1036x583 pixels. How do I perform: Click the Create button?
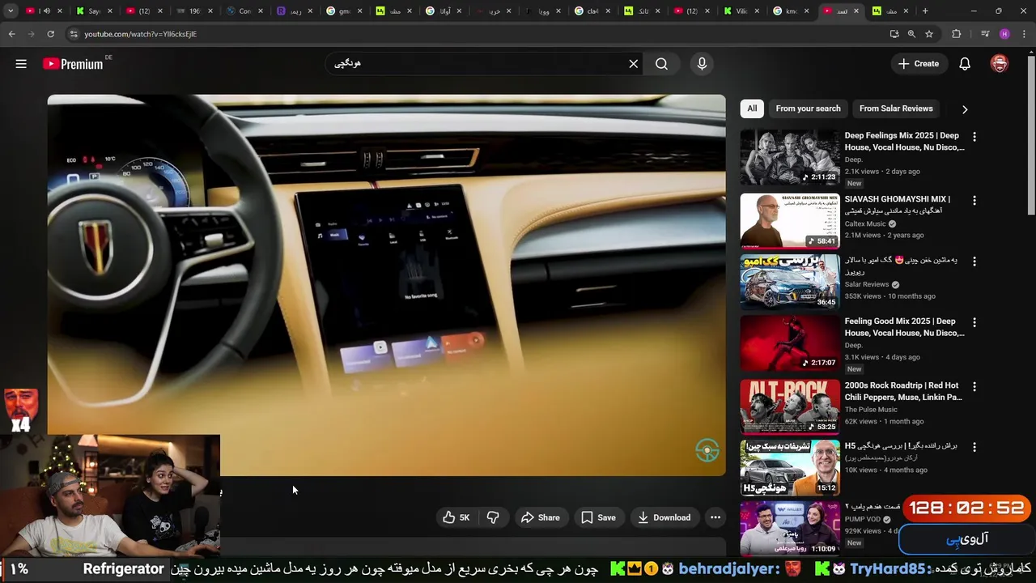[x=919, y=64]
